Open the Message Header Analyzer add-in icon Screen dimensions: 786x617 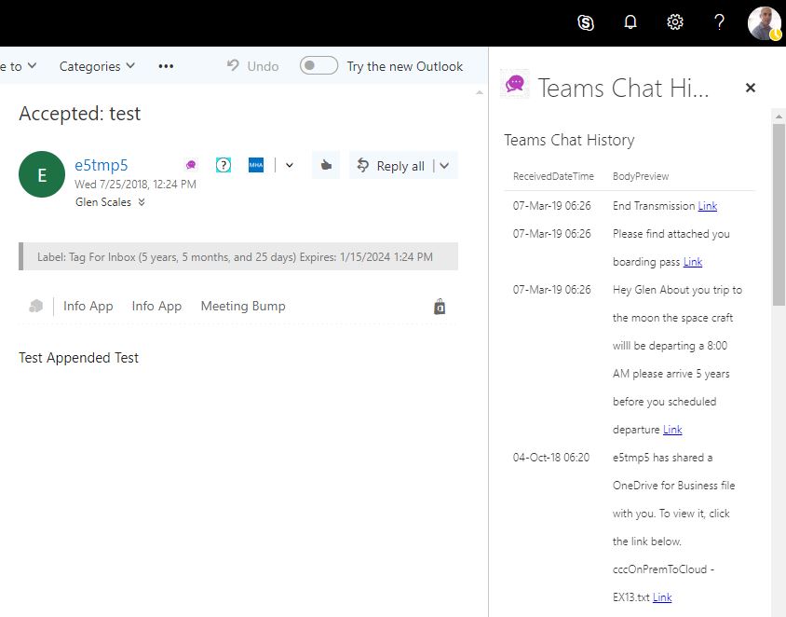pos(256,165)
